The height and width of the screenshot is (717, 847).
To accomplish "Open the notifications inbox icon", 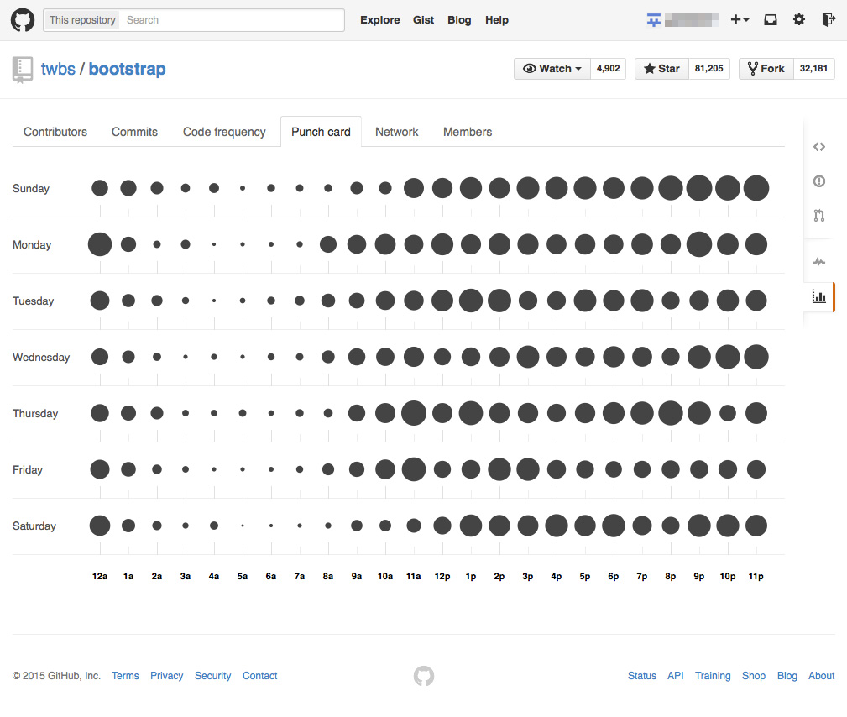I will [770, 18].
